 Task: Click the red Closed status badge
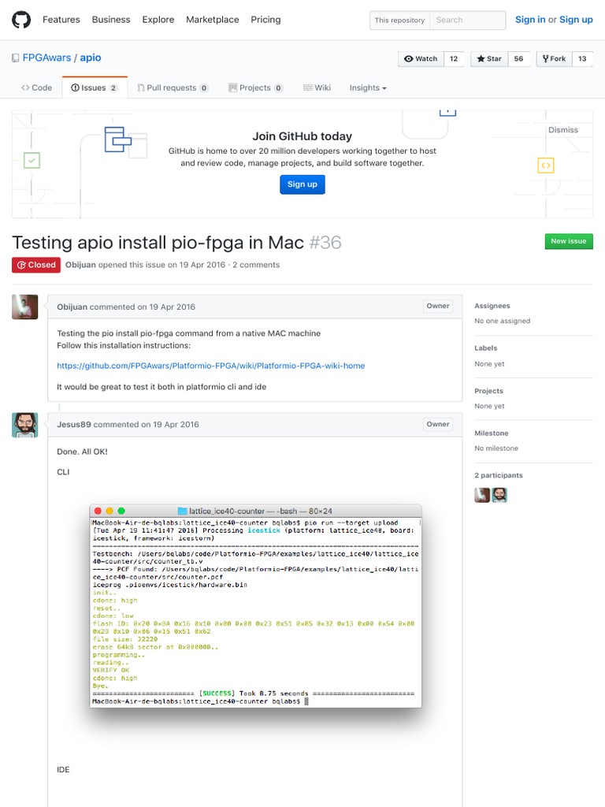pos(36,265)
